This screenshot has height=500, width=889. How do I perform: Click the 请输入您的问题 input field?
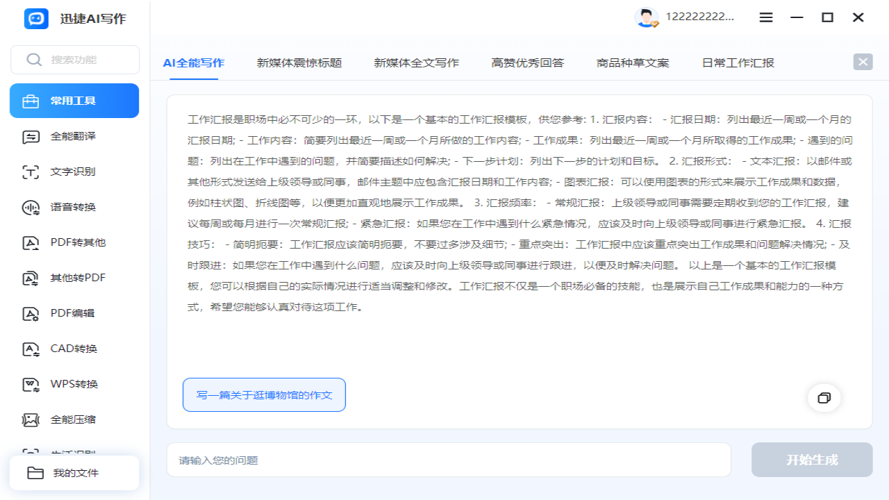(448, 459)
